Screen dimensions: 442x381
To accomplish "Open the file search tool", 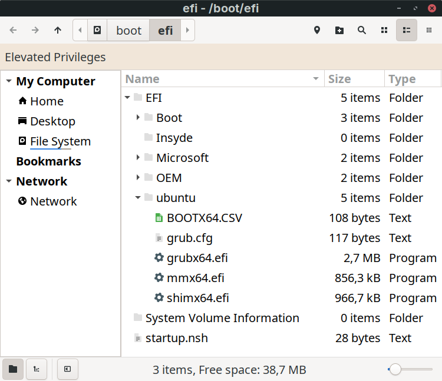I will (362, 30).
